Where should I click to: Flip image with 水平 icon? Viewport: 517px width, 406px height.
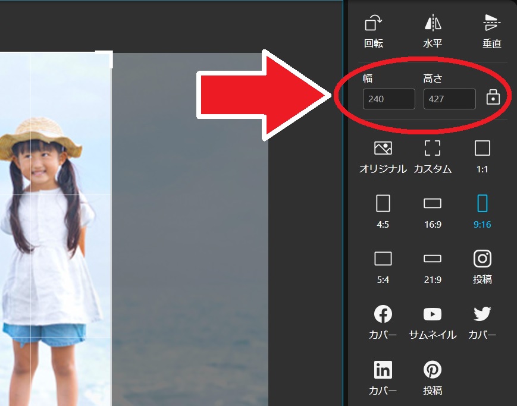tap(433, 23)
